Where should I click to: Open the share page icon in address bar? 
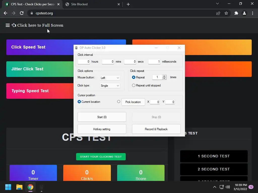218,13
